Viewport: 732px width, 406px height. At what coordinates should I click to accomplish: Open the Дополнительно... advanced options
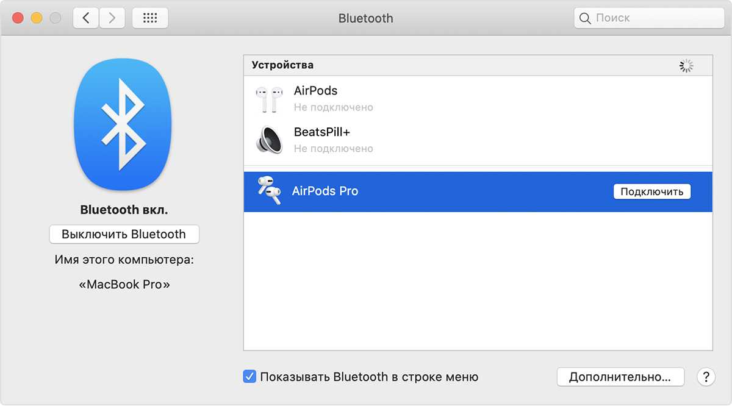[x=620, y=377]
